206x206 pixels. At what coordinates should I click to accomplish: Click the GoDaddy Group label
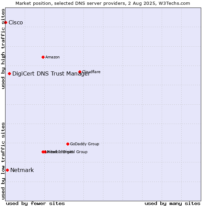point(84,144)
